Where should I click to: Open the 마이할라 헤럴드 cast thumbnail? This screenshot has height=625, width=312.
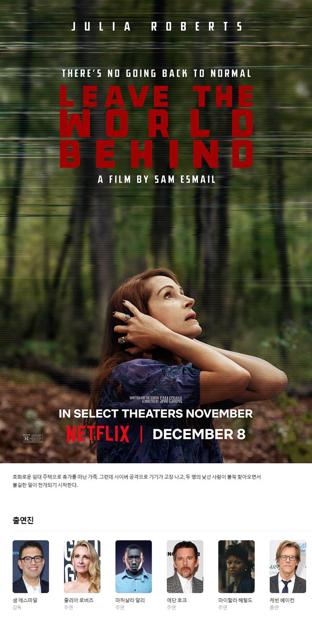(236, 566)
